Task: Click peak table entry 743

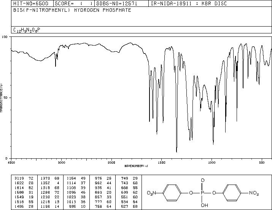Action: [x=124, y=183]
